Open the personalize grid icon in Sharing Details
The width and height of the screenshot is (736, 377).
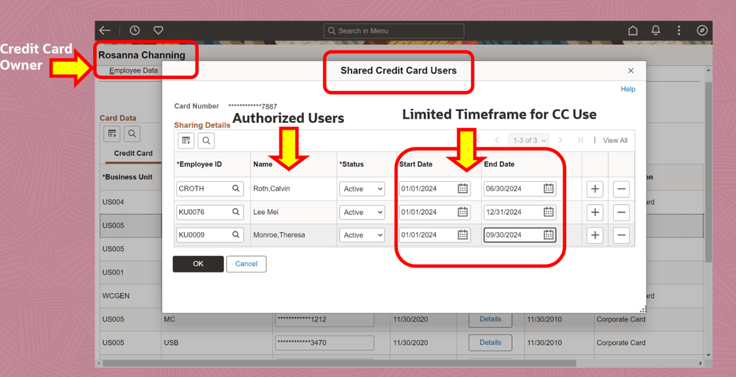pos(186,140)
